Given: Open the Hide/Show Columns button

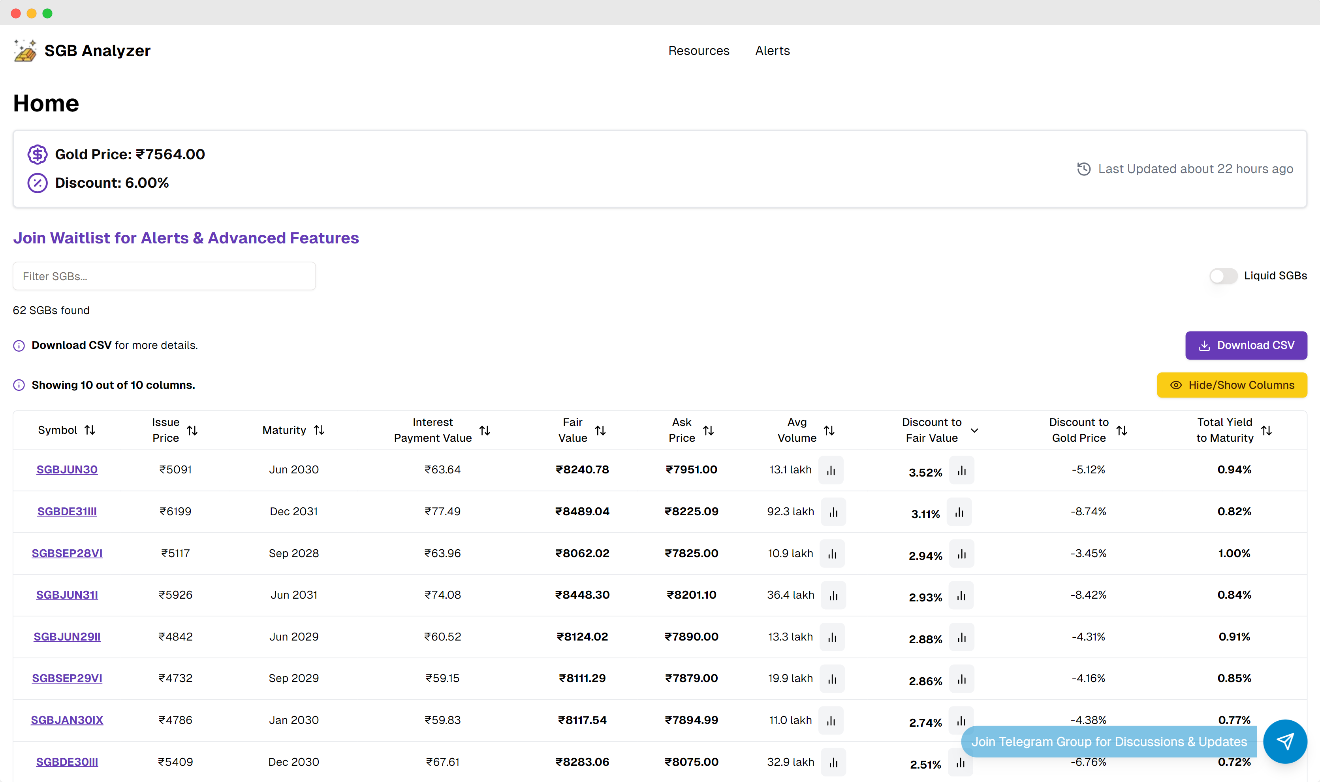Looking at the screenshot, I should 1232,385.
